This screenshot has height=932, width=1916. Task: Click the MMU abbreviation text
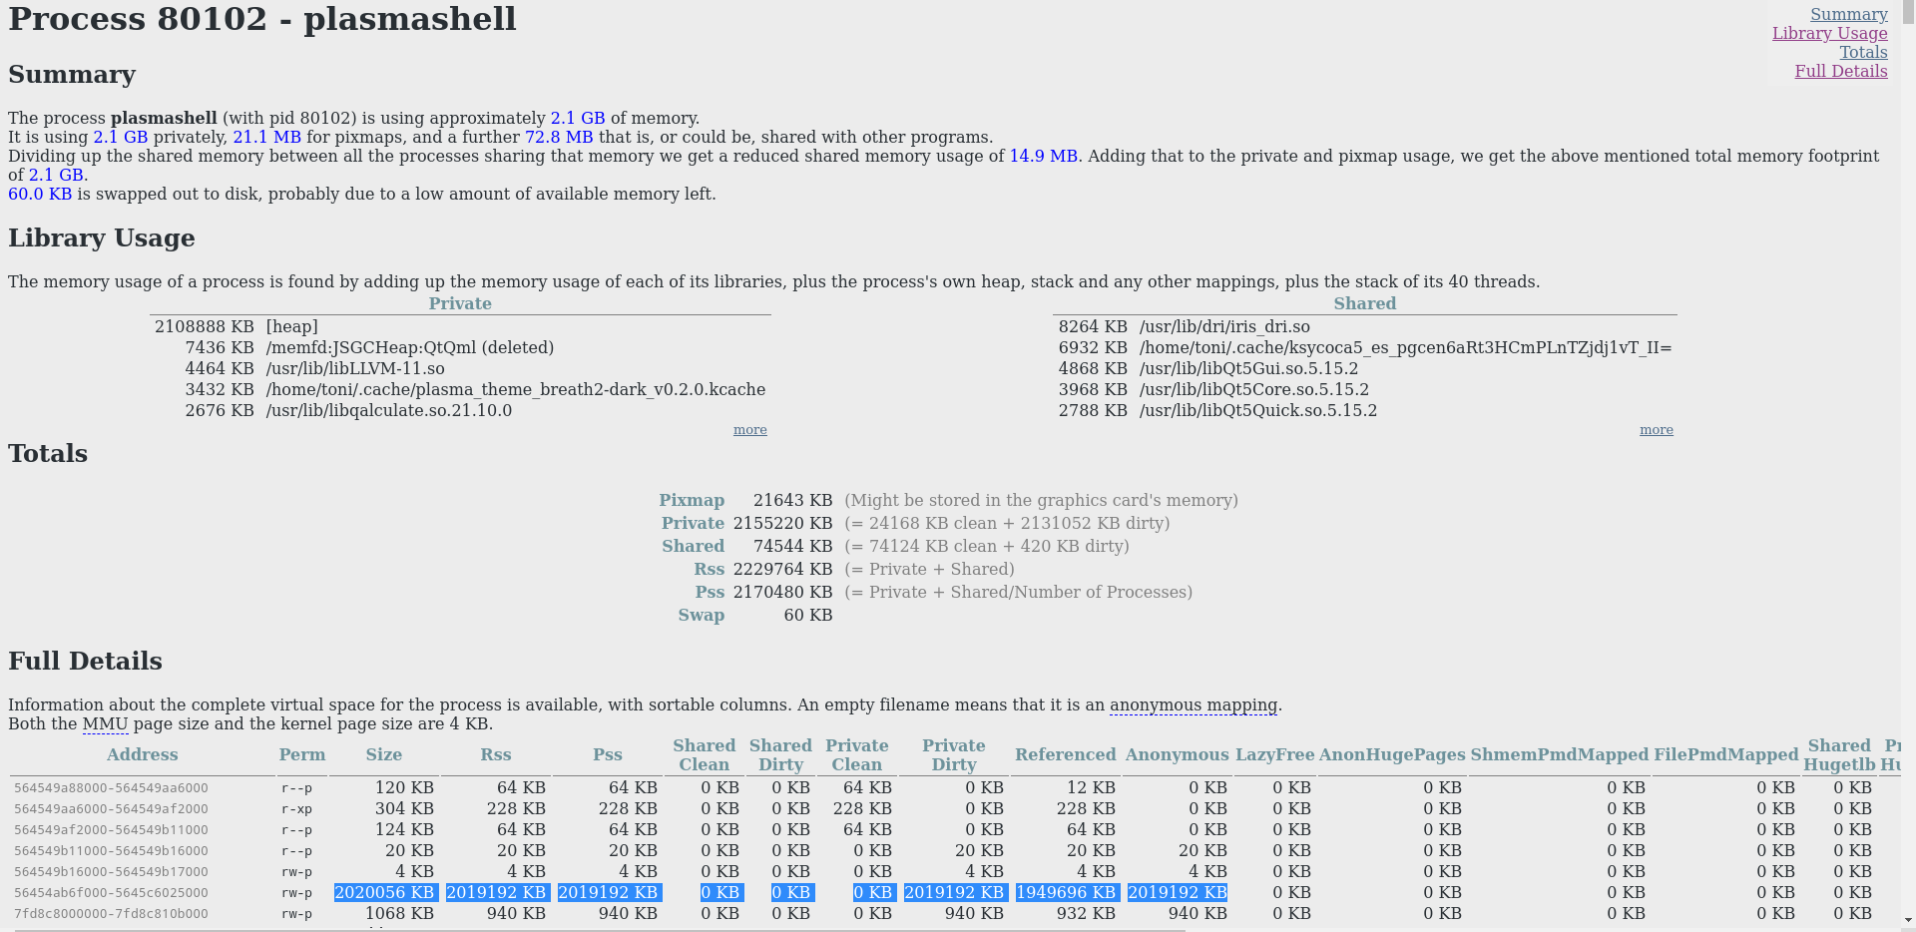coord(105,723)
